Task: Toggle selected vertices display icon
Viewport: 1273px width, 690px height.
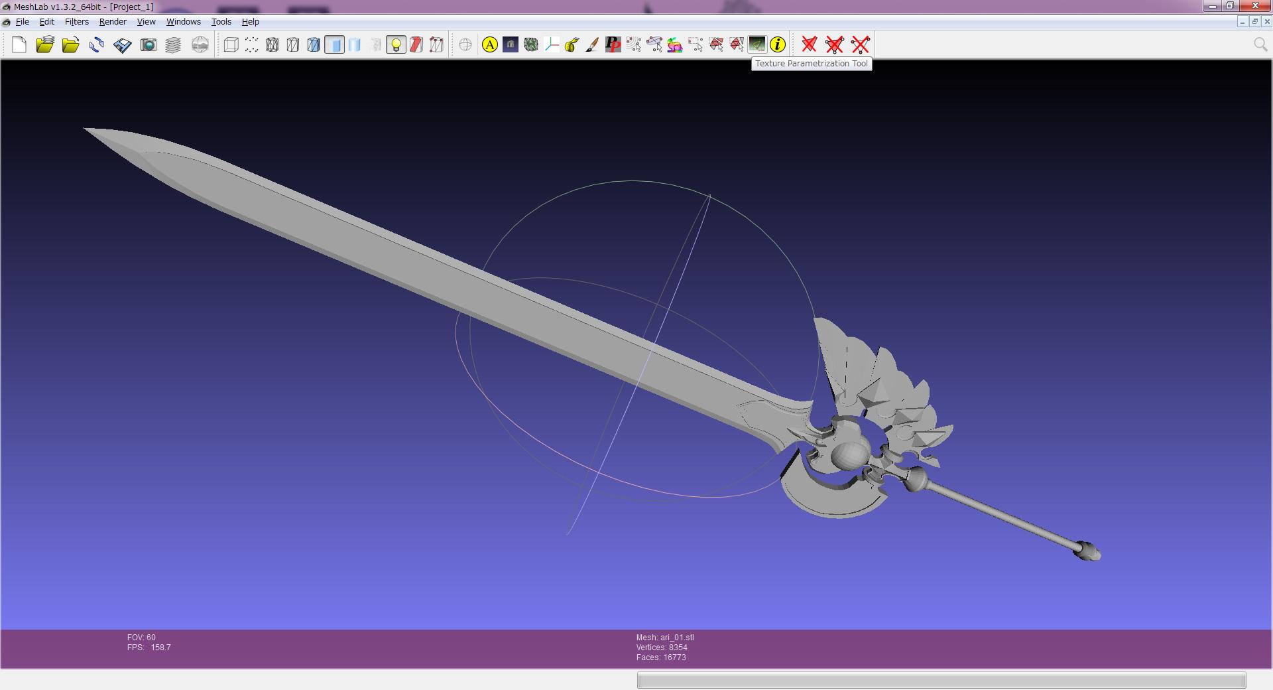Action: point(436,44)
